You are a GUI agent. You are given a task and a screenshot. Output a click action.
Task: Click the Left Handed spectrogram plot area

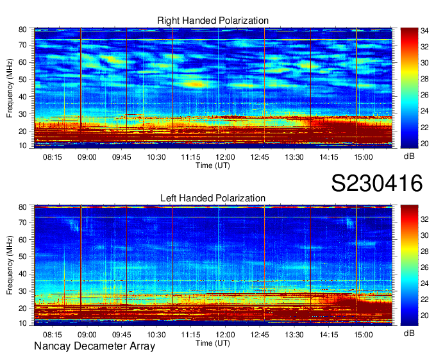(213, 265)
